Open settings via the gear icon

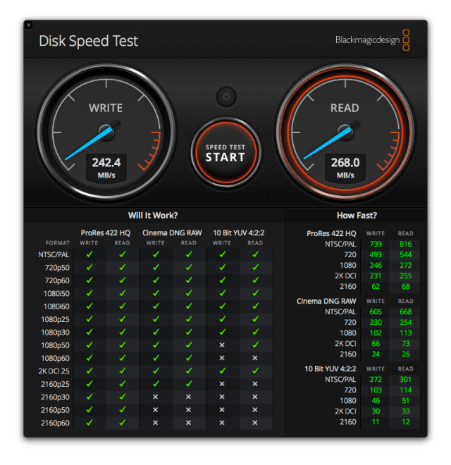(x=225, y=97)
